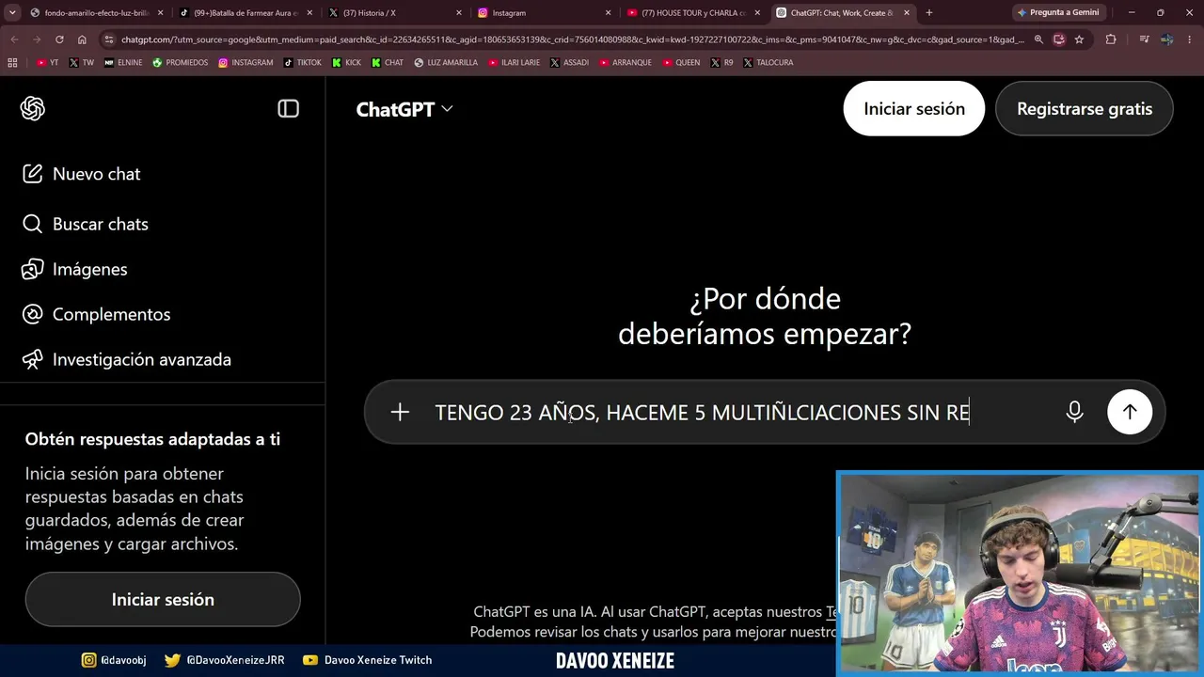
Task: Close the Instagram tab
Action: [608, 13]
